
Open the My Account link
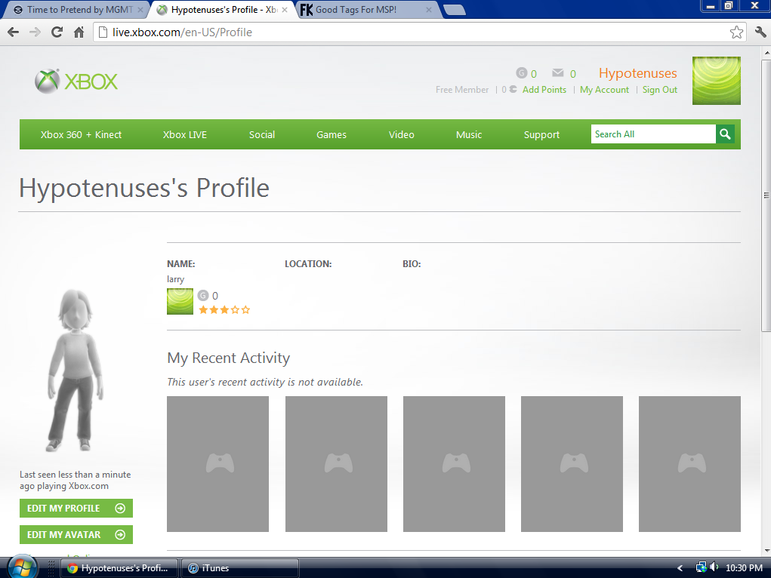click(604, 90)
